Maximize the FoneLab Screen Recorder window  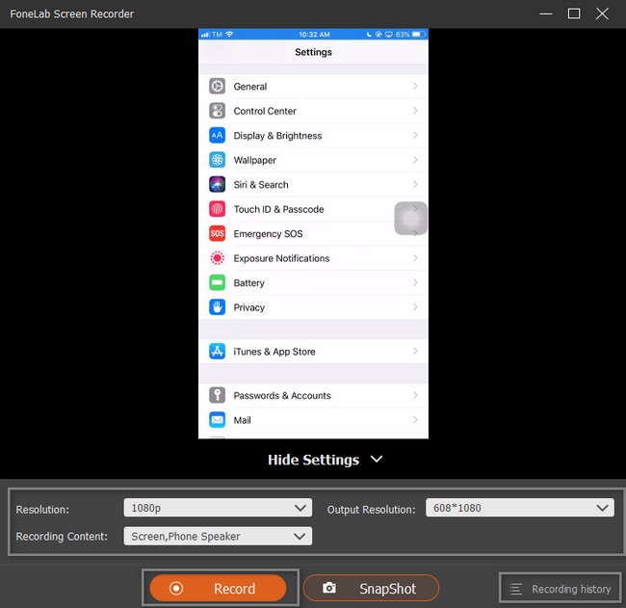click(x=574, y=14)
